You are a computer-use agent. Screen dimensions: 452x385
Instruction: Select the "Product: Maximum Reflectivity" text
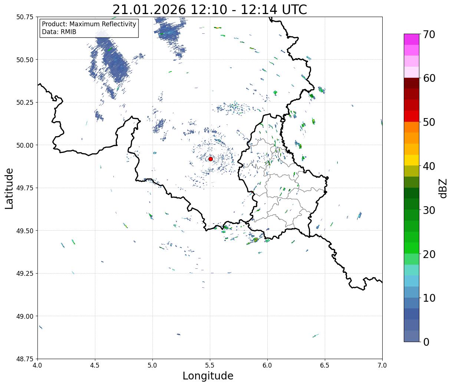coord(89,24)
